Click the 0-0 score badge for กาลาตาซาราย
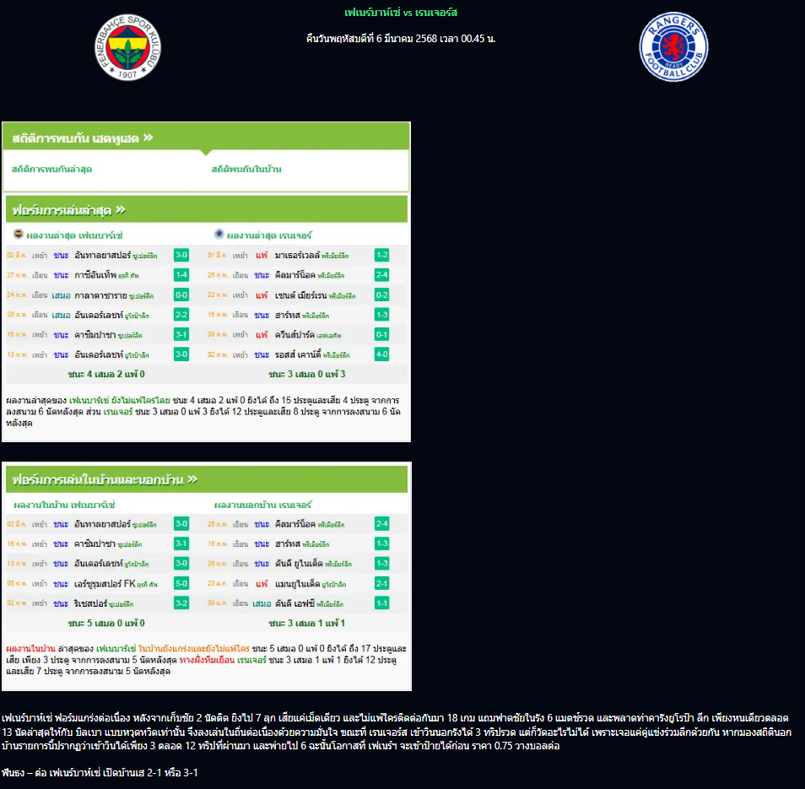Screen dimensions: 805x789 (x=181, y=295)
